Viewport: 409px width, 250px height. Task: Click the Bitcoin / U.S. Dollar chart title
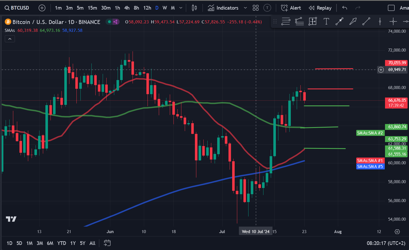click(56, 22)
